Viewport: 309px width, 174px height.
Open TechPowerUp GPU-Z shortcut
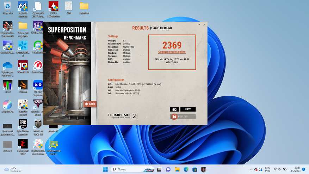[53, 146]
